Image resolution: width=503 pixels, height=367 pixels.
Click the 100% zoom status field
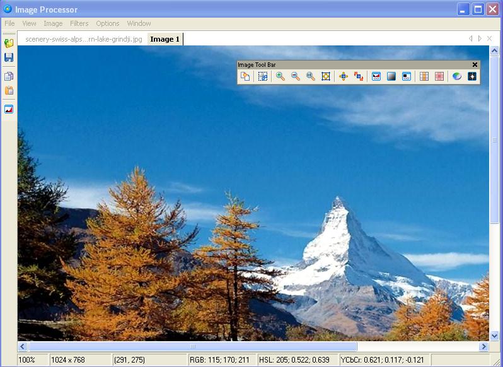coord(32,360)
